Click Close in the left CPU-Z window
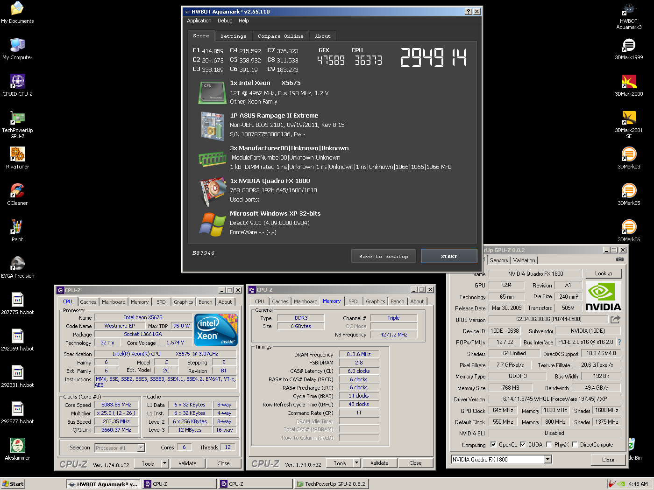This screenshot has width=654, height=490. pyautogui.click(x=223, y=463)
